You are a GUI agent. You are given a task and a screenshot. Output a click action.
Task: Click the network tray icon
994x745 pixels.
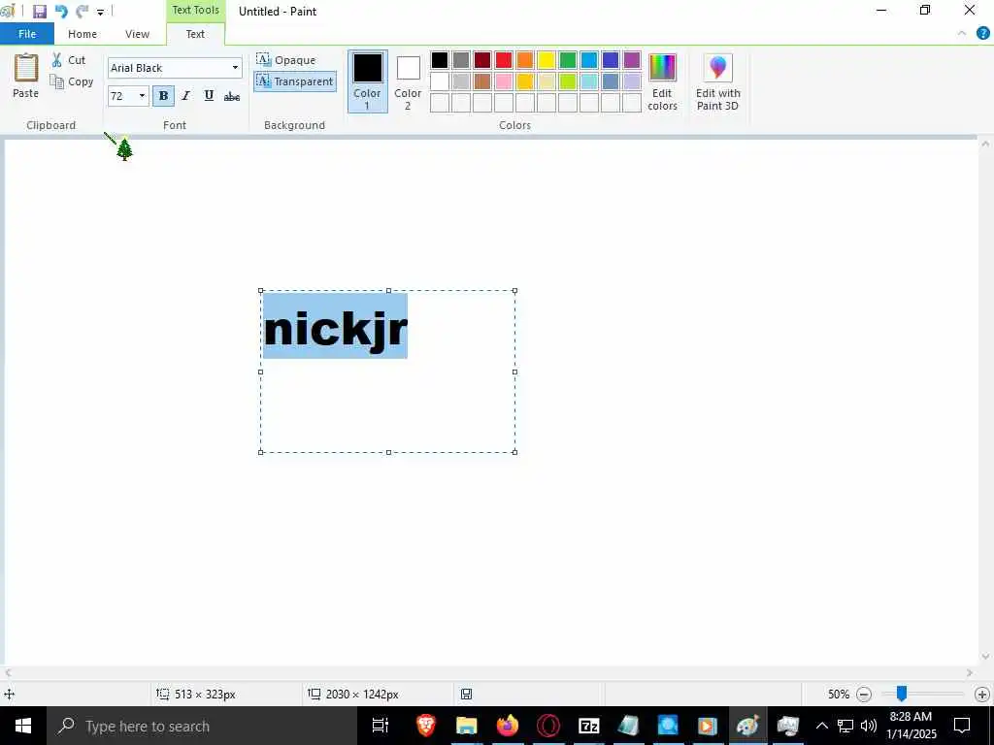pos(845,726)
